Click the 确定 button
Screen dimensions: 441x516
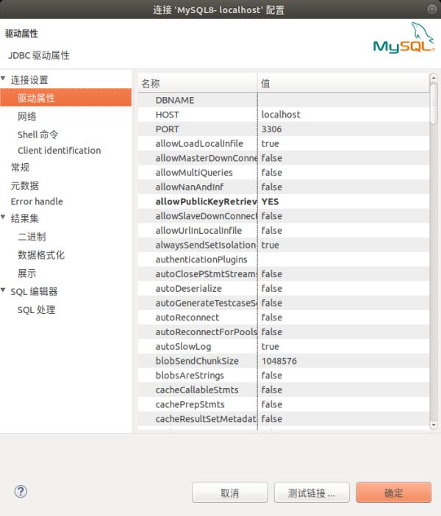point(394,492)
